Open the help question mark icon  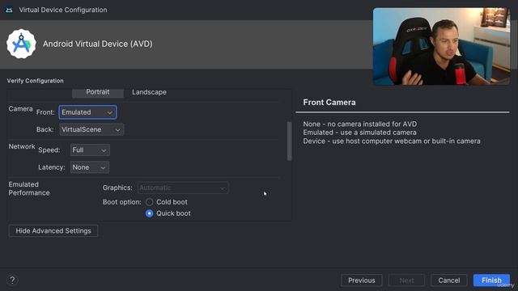point(12,280)
